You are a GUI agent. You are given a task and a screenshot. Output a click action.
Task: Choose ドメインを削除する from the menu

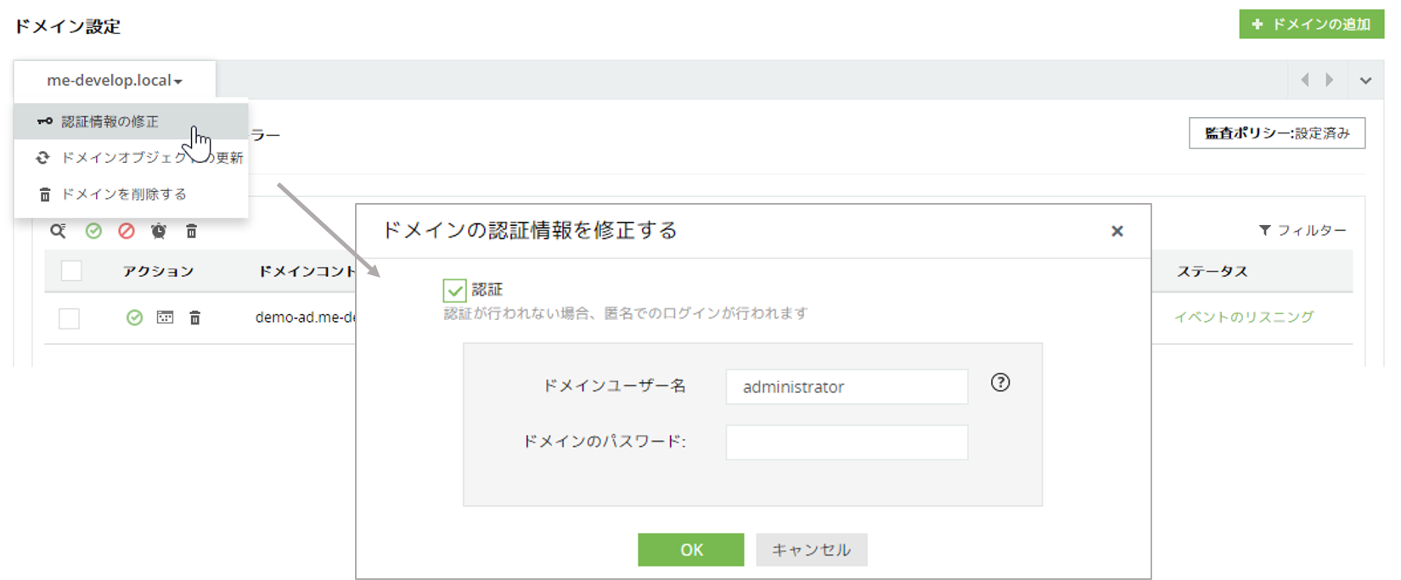124,194
